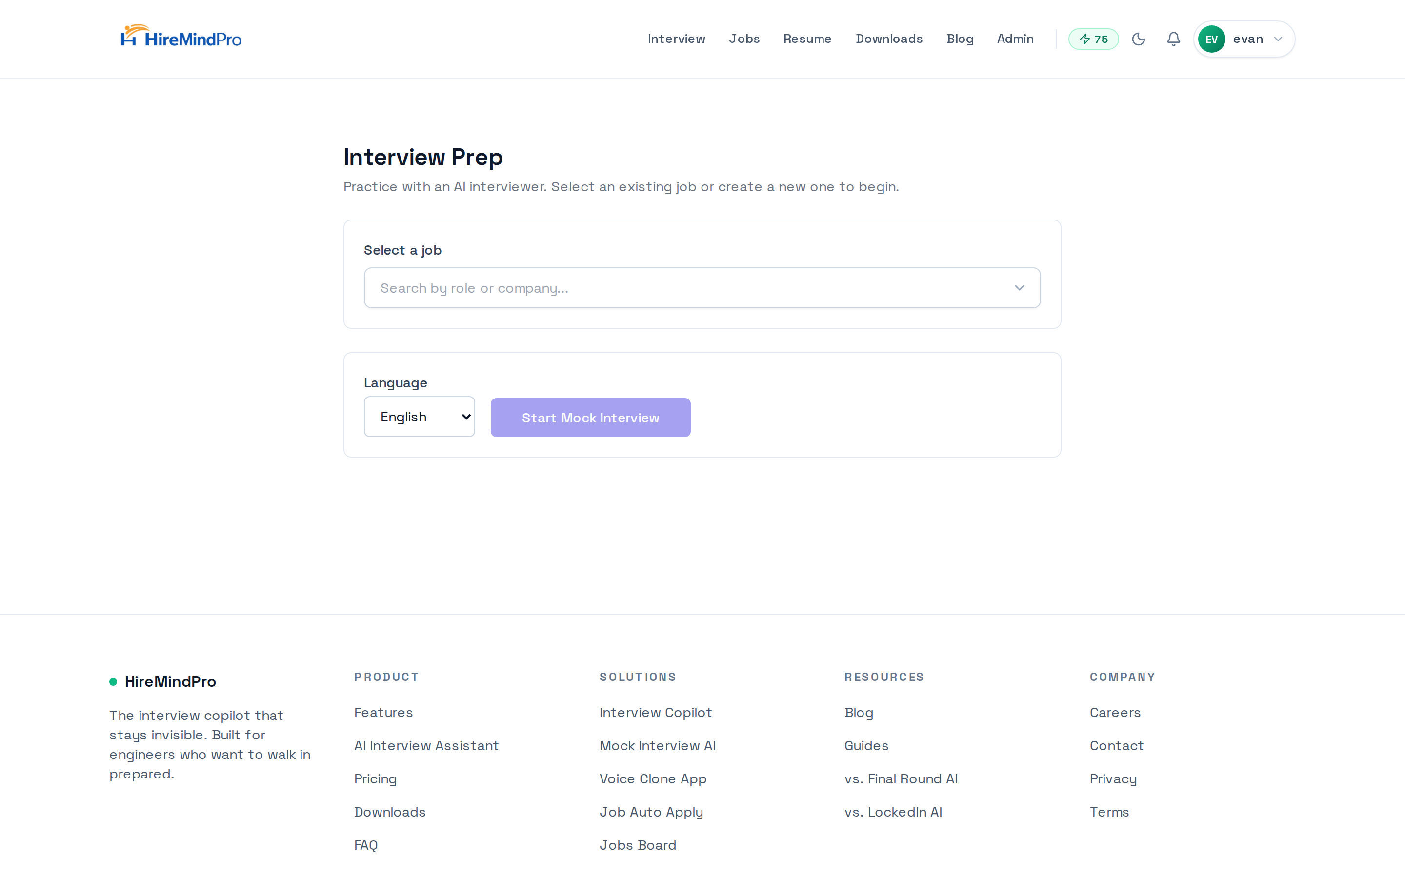Toggle dark mode with moon icon
This screenshot has width=1405, height=878.
click(x=1139, y=39)
